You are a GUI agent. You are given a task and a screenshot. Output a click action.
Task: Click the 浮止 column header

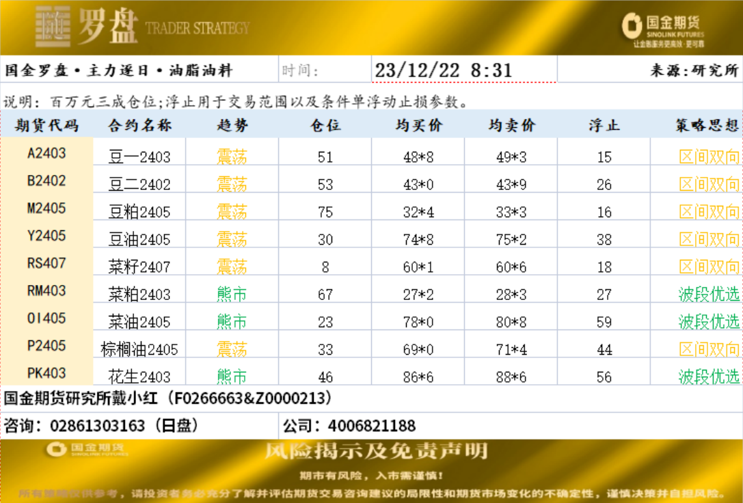[604, 126]
